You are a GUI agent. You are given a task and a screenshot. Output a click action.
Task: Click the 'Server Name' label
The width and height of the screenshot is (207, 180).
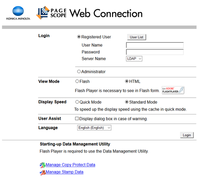(x=94, y=59)
